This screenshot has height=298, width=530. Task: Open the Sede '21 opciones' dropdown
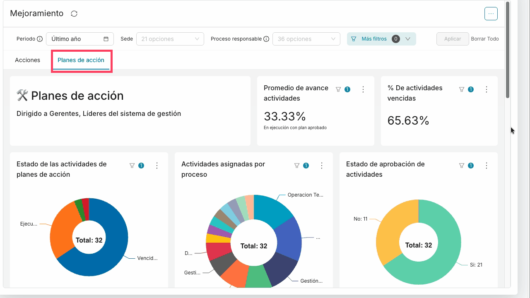(x=170, y=39)
